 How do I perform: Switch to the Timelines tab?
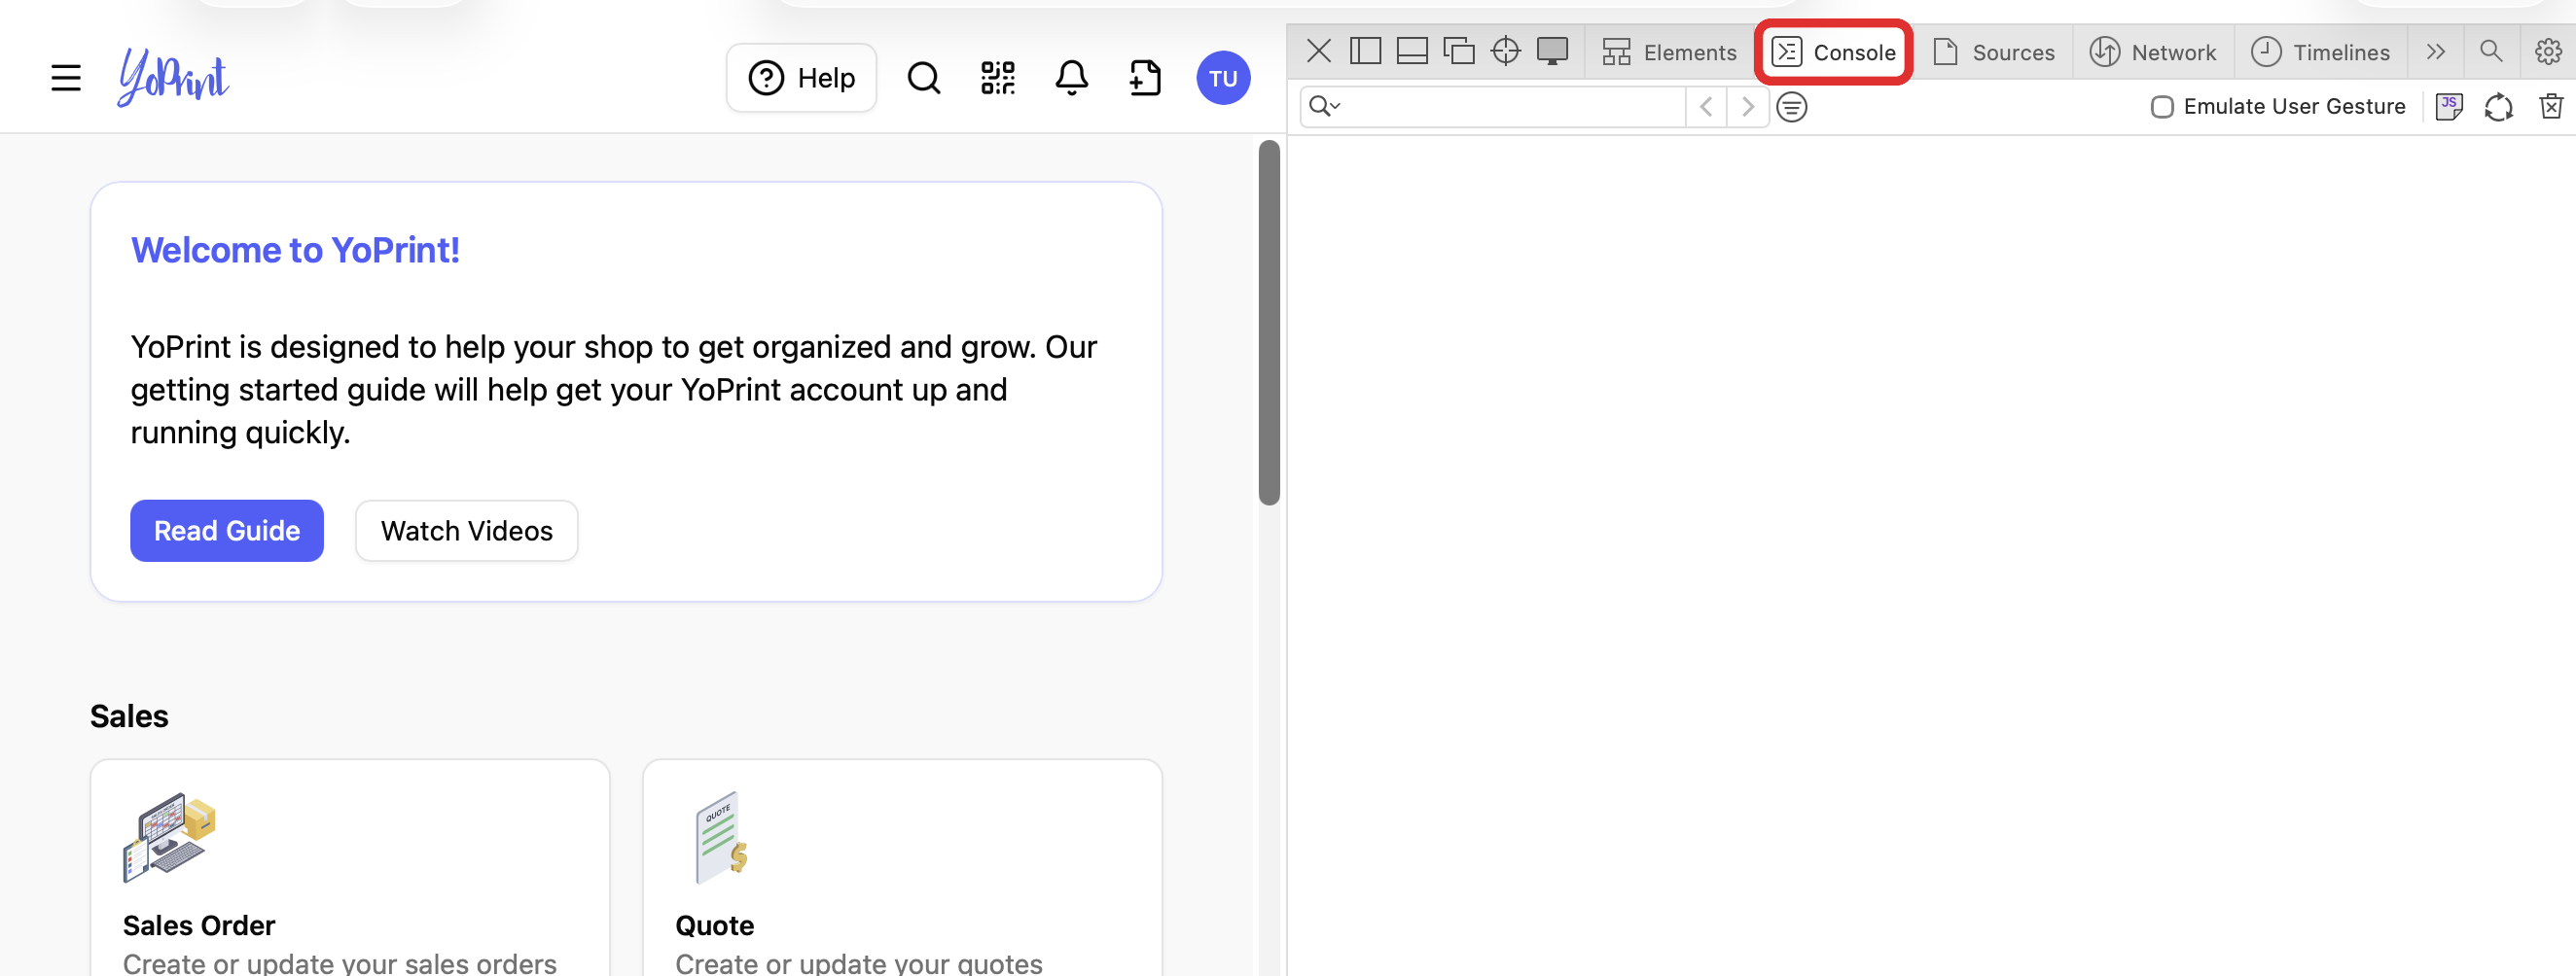pos(2320,52)
